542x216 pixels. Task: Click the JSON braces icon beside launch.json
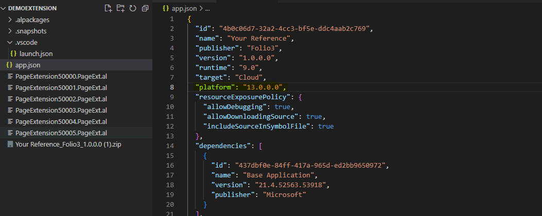(x=14, y=54)
